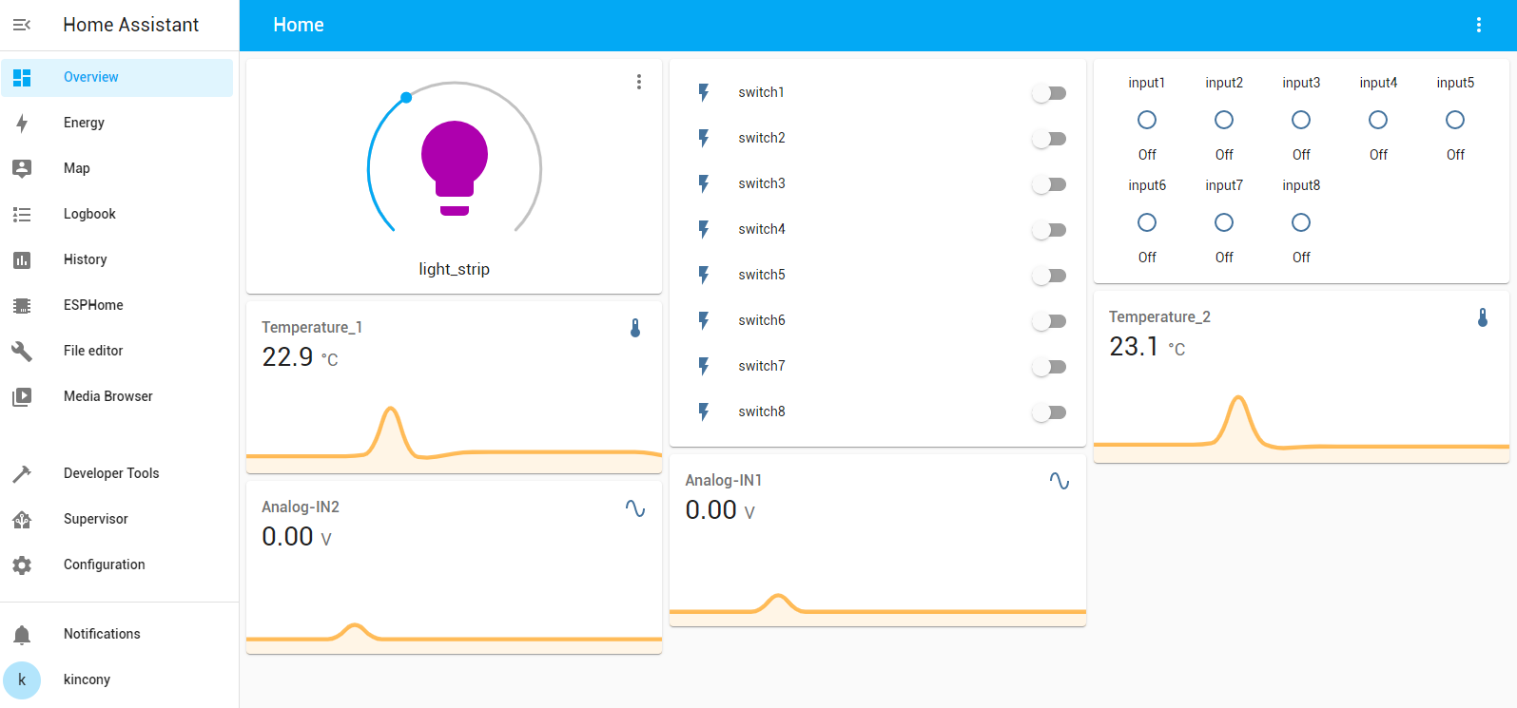This screenshot has width=1517, height=708.
Task: Open Notifications via the bell icon
Action: [x=22, y=634]
